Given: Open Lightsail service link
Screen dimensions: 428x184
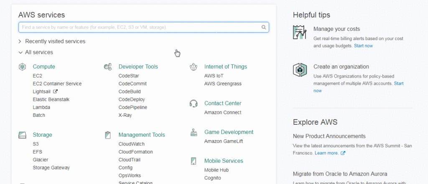Looking at the screenshot, I should point(41,92).
